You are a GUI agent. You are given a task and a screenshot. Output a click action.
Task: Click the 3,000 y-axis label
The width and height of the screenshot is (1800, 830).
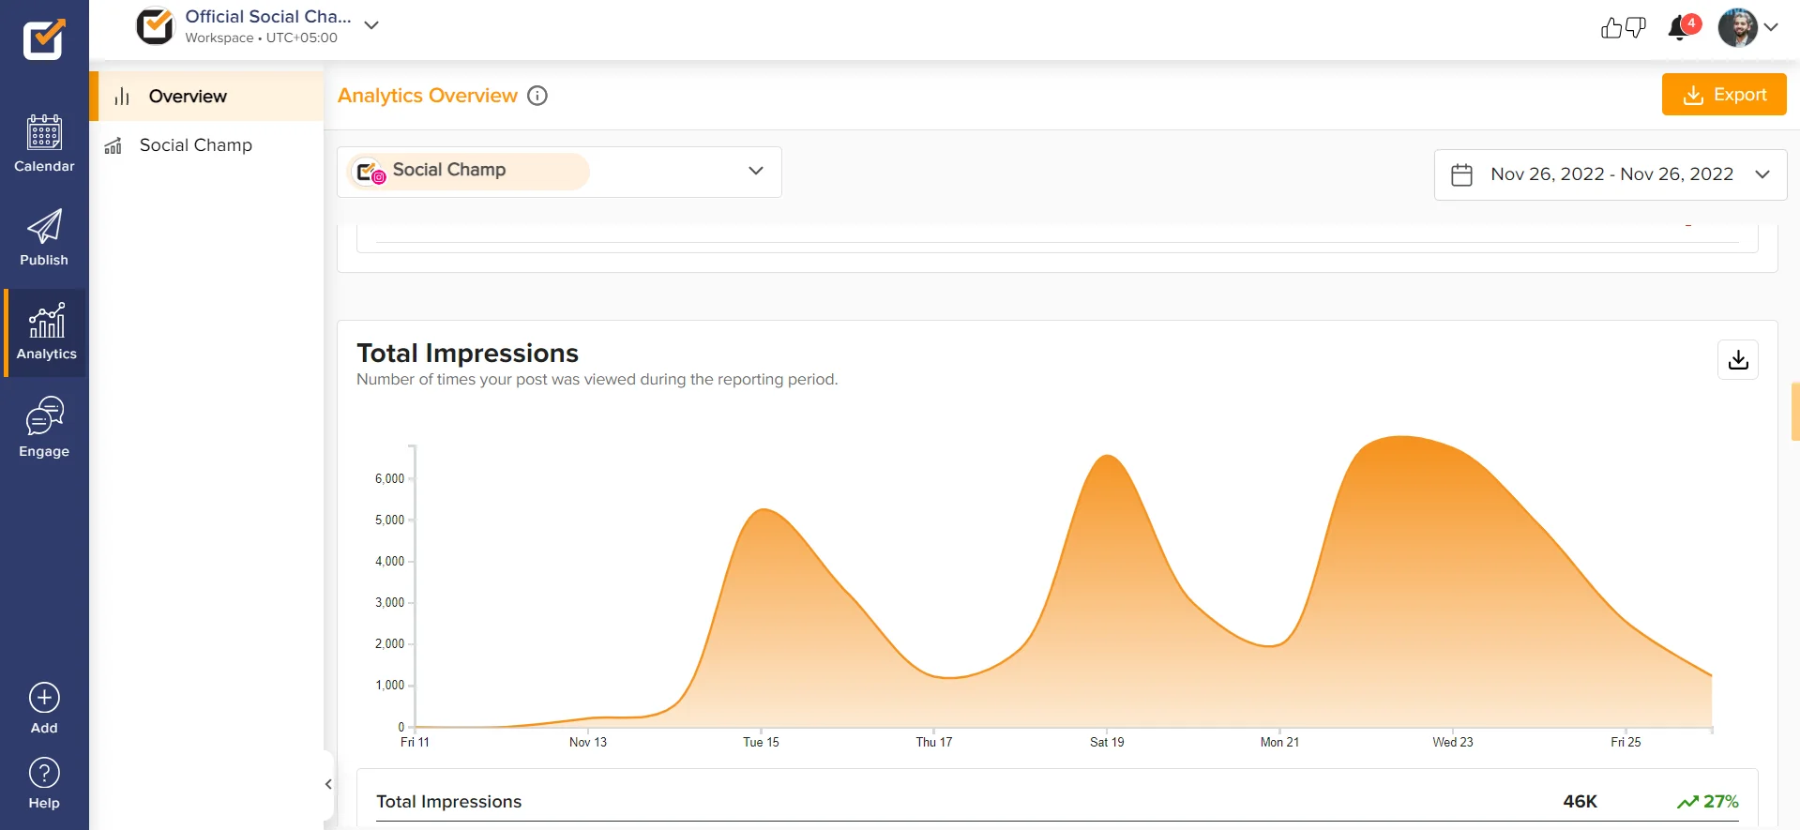pos(389,602)
